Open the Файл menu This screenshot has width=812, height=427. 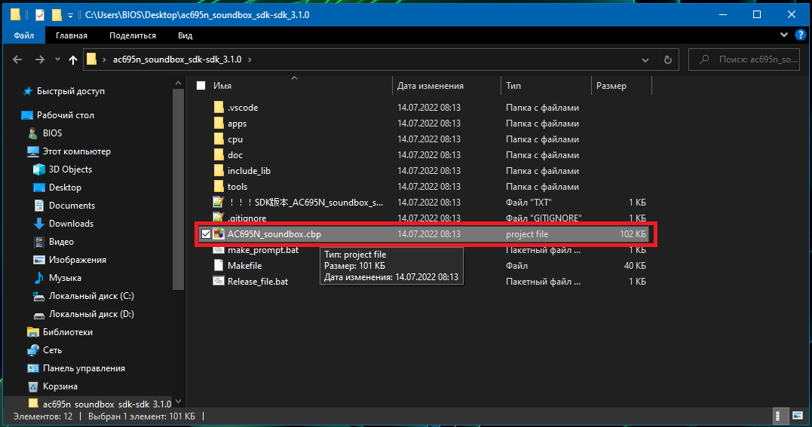click(24, 35)
